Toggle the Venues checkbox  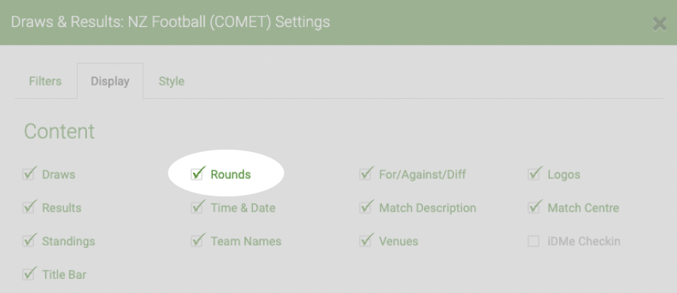365,242
